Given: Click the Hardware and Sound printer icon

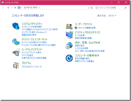Looking at the screenshot, I should 16,52.
